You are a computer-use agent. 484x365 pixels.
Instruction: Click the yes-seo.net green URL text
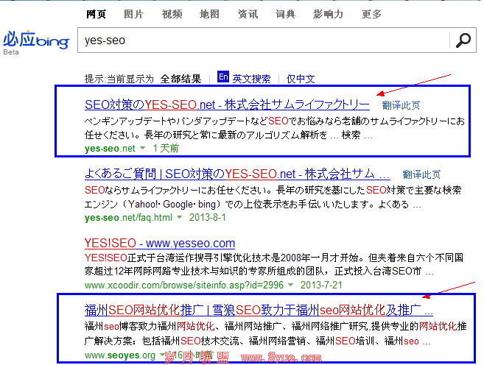point(110,149)
